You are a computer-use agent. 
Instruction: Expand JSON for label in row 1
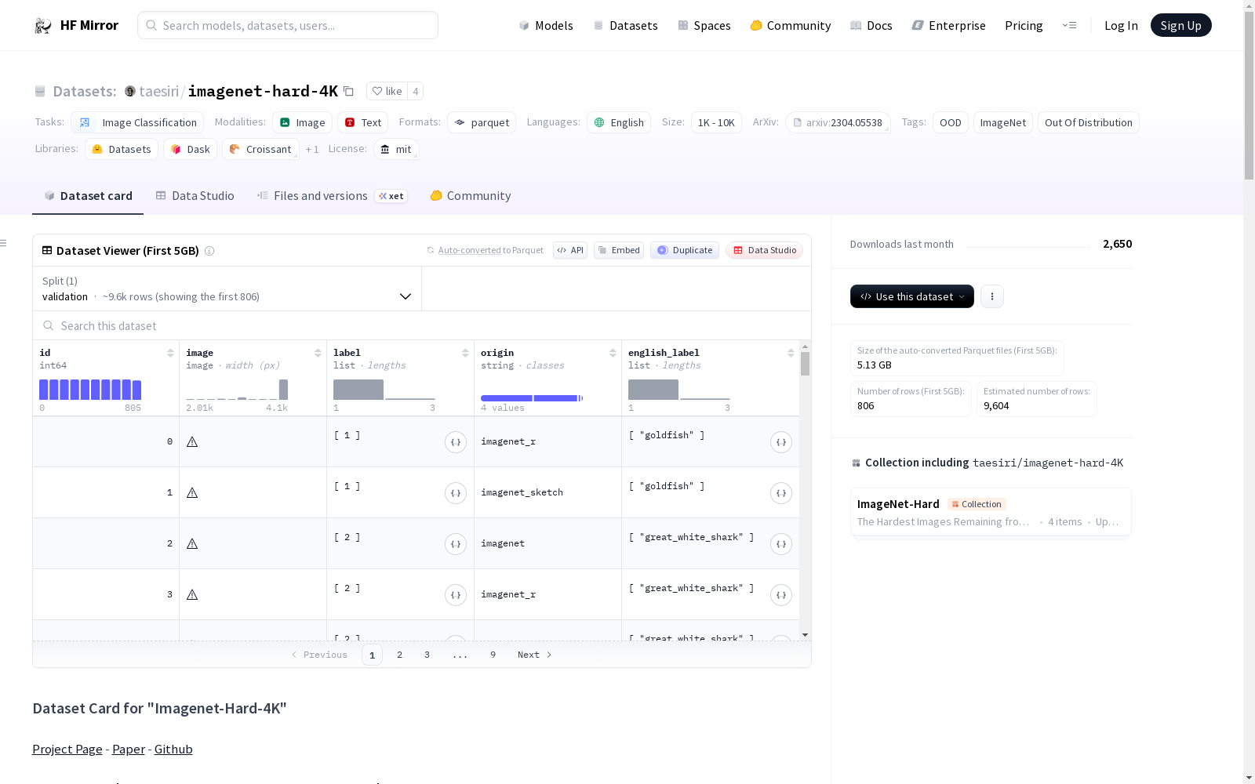click(456, 493)
